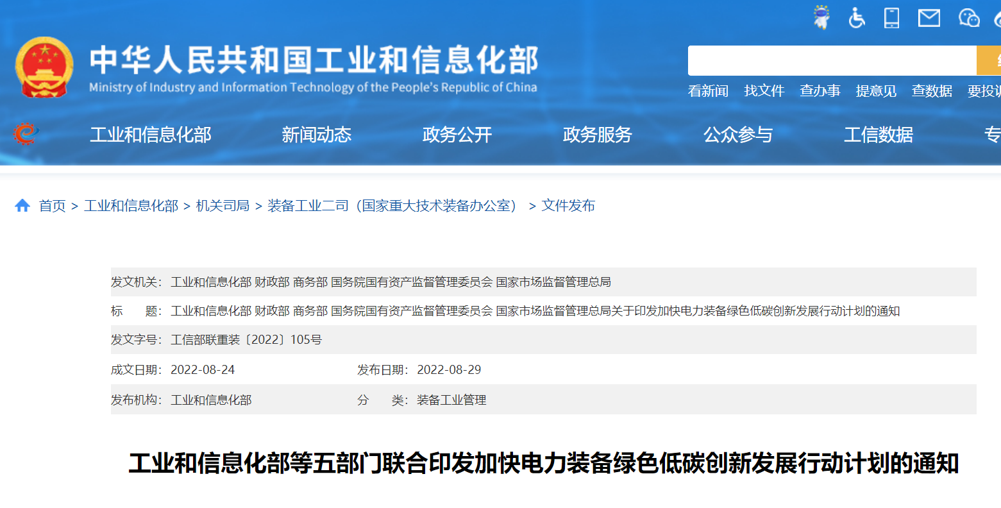The width and height of the screenshot is (1001, 508).
Task: Click the yellow search button
Action: pyautogui.click(x=989, y=60)
